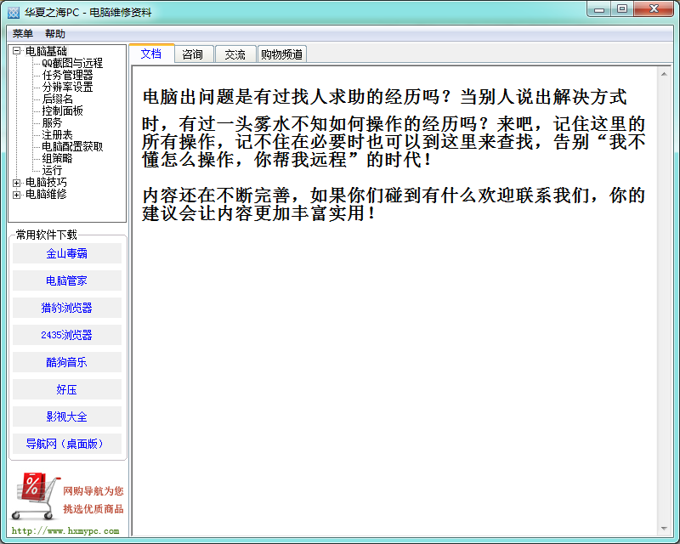
Task: Click the 猎豹浏览器 download button
Action: click(x=67, y=308)
